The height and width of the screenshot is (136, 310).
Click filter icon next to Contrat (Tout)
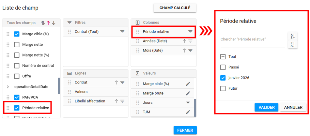(122, 32)
